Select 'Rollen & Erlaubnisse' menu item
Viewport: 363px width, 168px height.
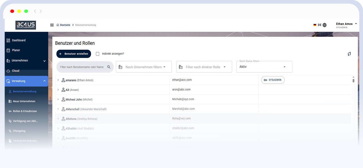[25, 111]
